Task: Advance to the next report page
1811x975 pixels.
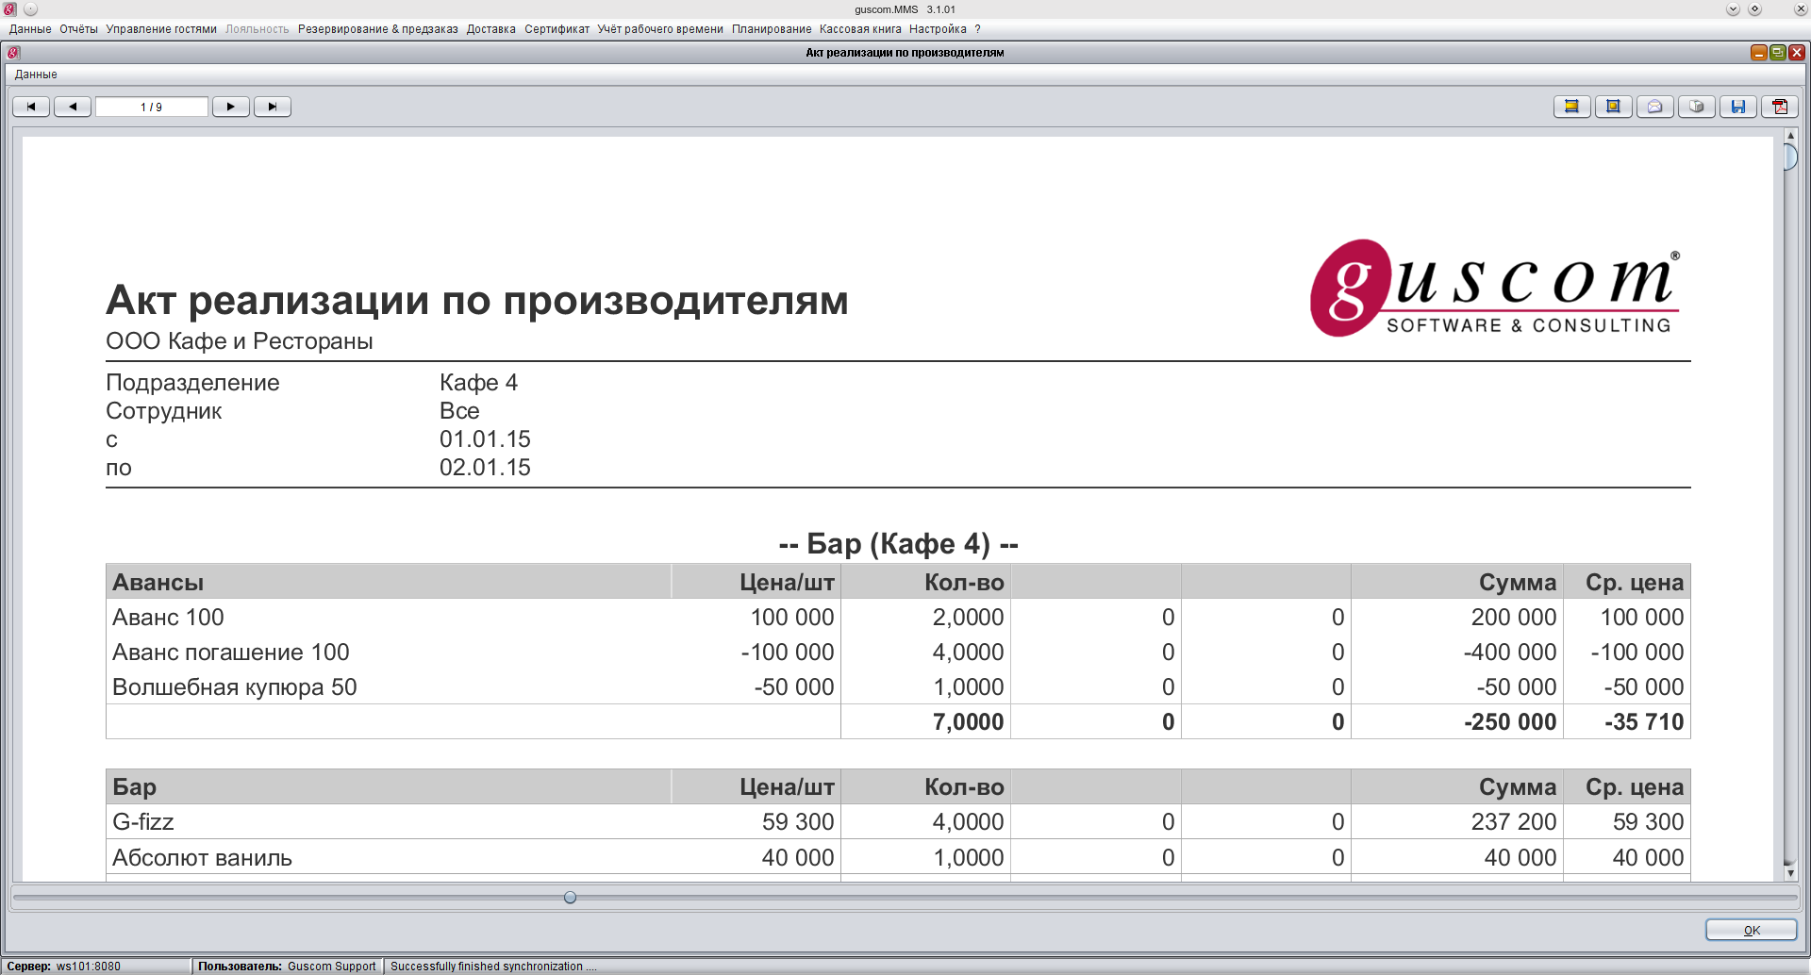Action: coord(231,107)
